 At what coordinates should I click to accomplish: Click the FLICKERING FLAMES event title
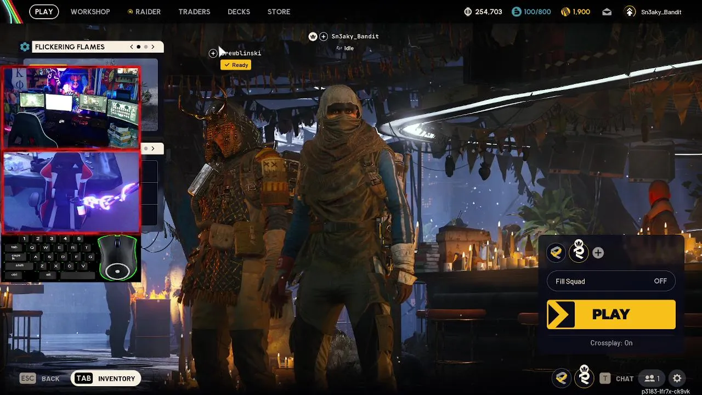coord(70,47)
